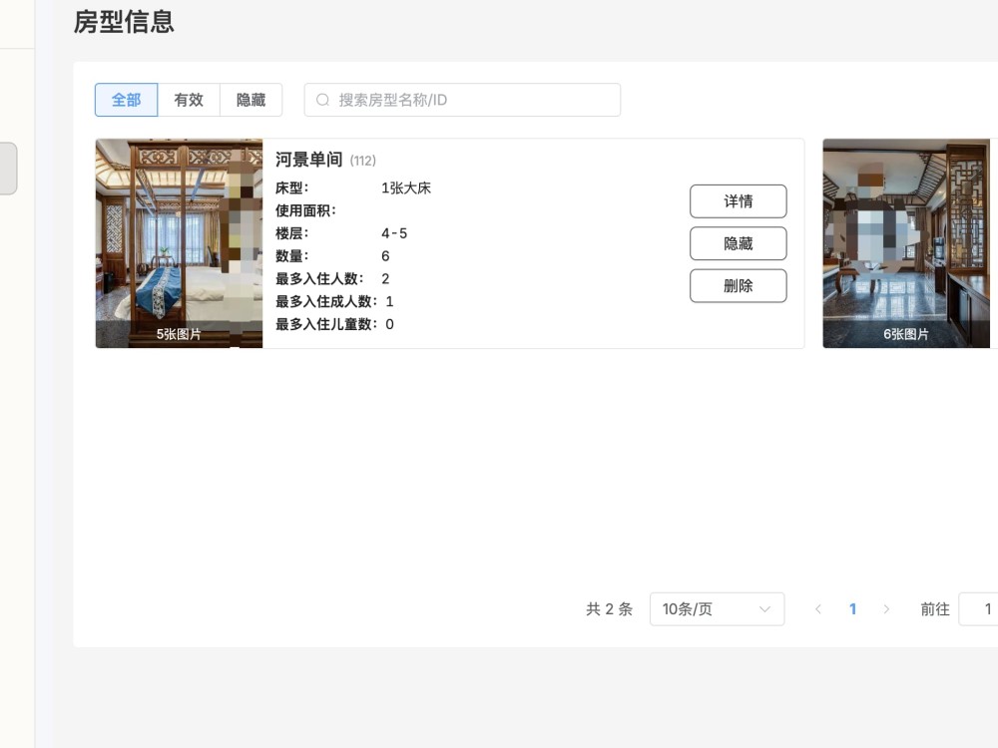
Task: Switch to the 隐藏 tab
Action: (250, 100)
